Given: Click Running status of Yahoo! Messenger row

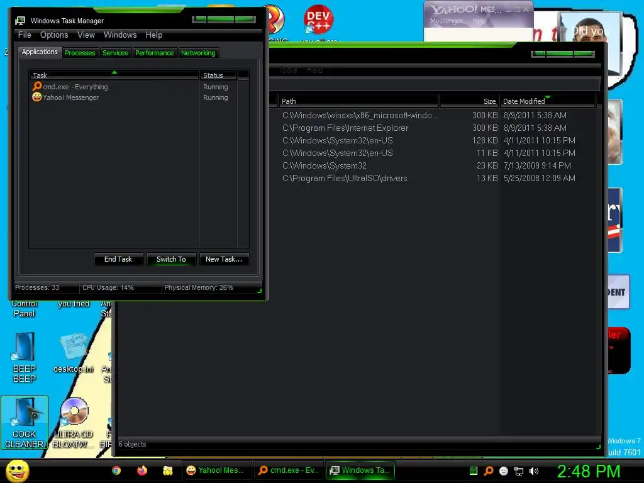Looking at the screenshot, I should (215, 97).
